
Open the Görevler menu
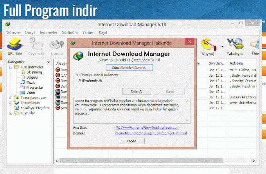pyautogui.click(x=14, y=32)
